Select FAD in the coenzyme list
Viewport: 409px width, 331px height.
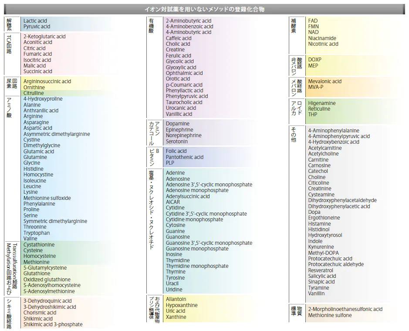tap(313, 21)
